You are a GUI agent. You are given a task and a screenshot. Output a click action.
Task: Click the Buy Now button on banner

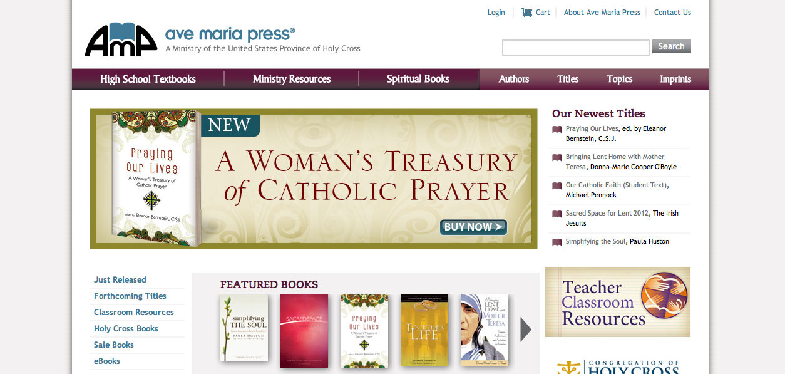tap(473, 227)
